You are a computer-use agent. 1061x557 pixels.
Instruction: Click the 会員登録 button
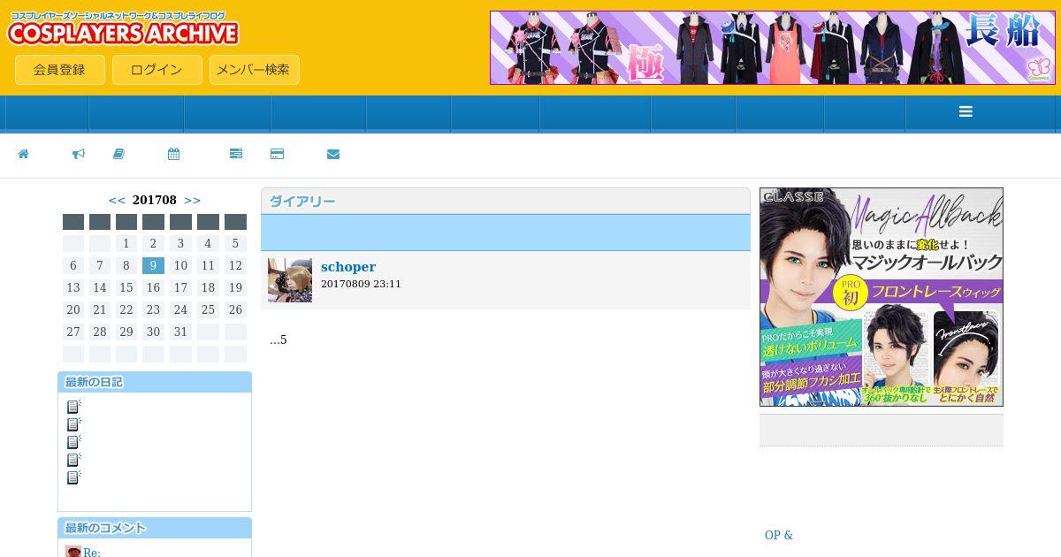click(60, 70)
